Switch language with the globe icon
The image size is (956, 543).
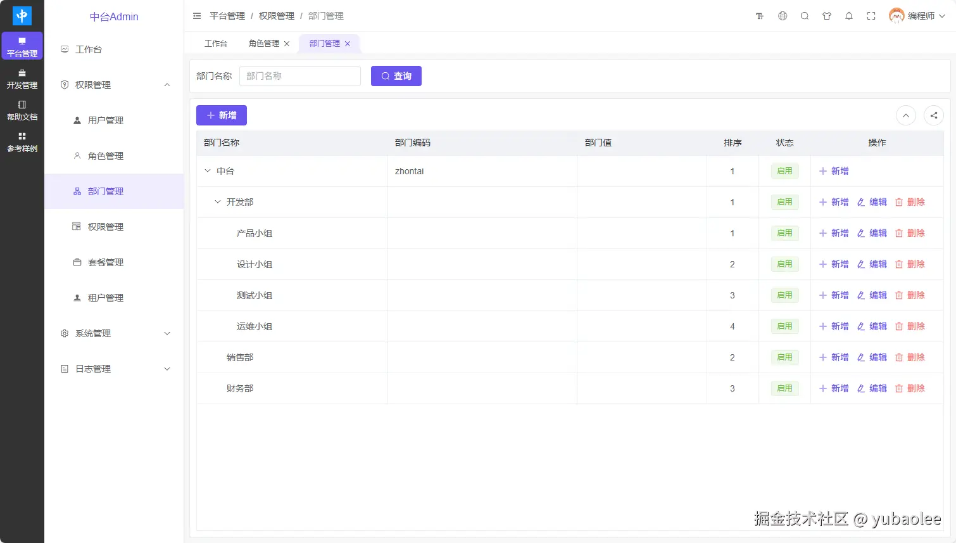783,16
